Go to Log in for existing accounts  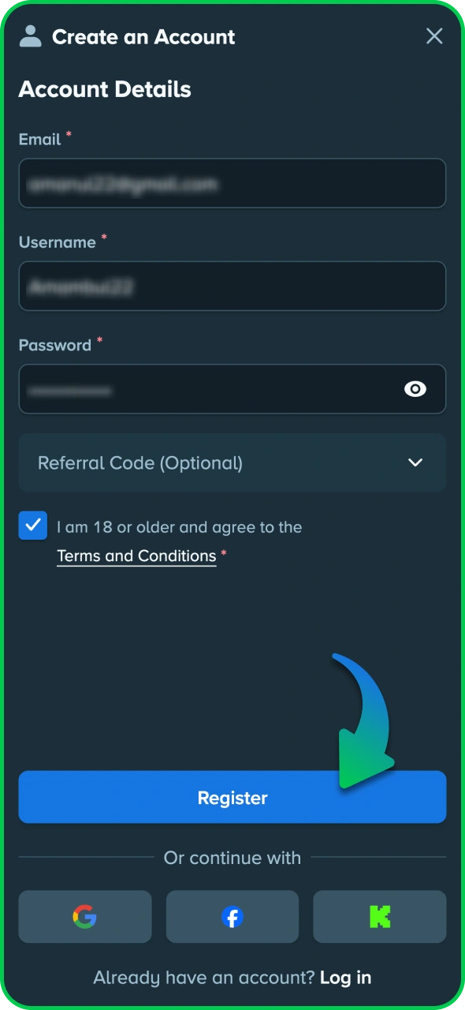[345, 978]
